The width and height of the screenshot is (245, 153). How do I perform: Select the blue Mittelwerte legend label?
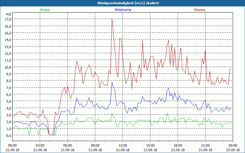pos(123,10)
